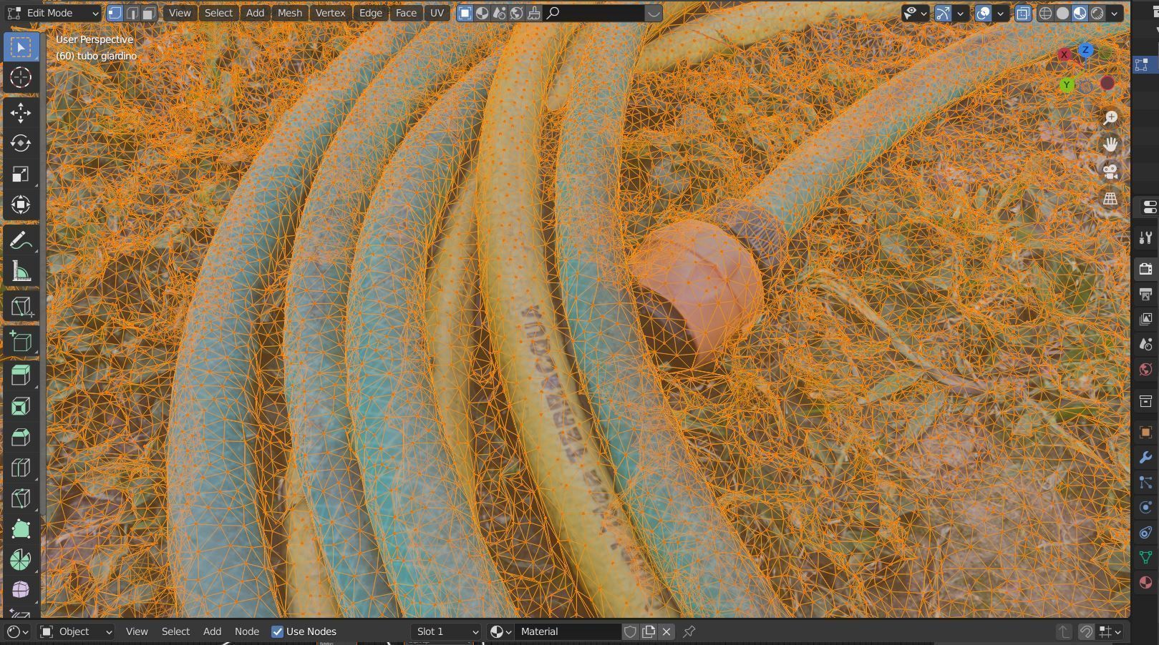Choose the Move tool

(x=21, y=113)
